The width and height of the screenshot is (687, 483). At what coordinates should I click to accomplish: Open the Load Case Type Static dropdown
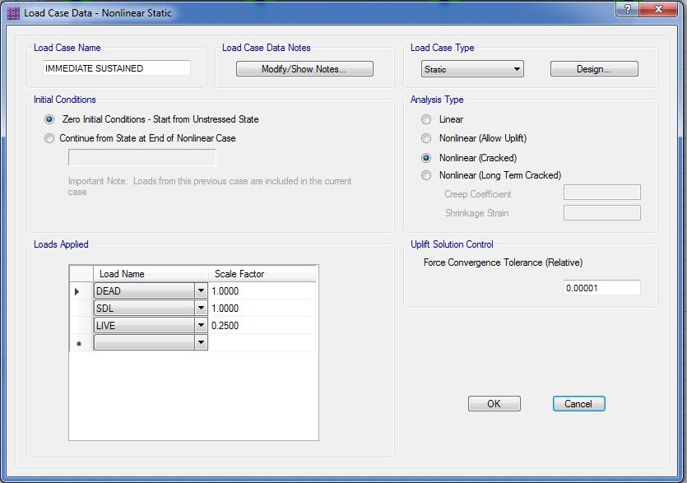[x=472, y=69]
